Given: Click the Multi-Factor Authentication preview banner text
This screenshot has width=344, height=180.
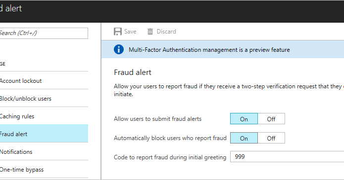Looking at the screenshot, I should pyautogui.click(x=209, y=50).
